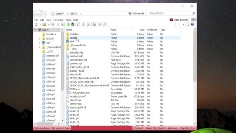236x133 pixels.
Task: Select OpenIV in the address breadcrumb
Action: click(60, 14)
